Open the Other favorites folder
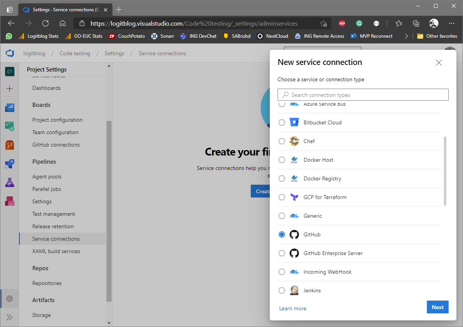Image resolution: width=463 pixels, height=327 pixels. pyautogui.click(x=437, y=36)
